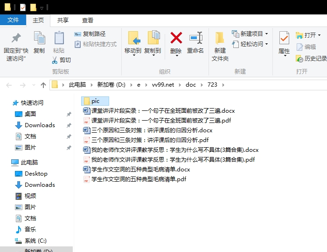Click the 723 breadcrumb segment
327x252 pixels.
(x=212, y=85)
